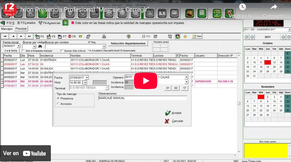Open the Incidencia 02 dropdown arrow
The image size is (291, 162).
point(186,82)
